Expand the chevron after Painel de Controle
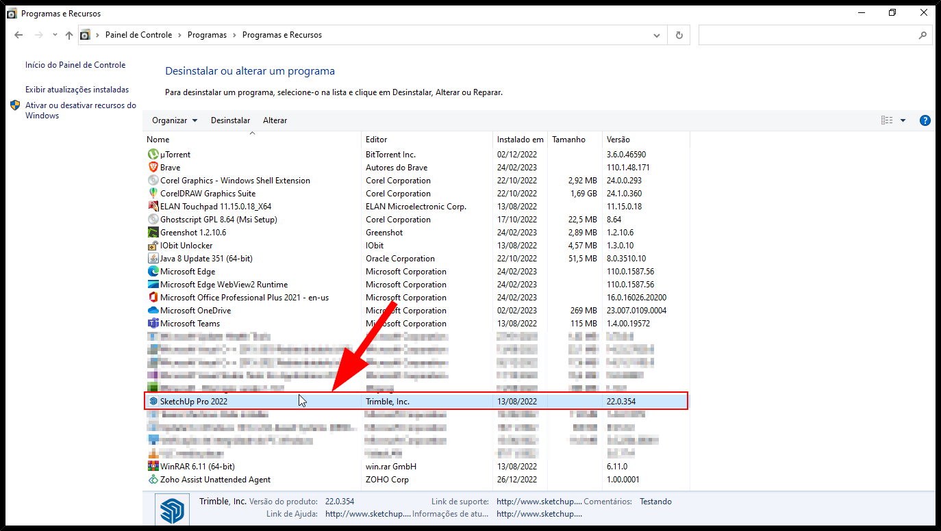 (180, 35)
